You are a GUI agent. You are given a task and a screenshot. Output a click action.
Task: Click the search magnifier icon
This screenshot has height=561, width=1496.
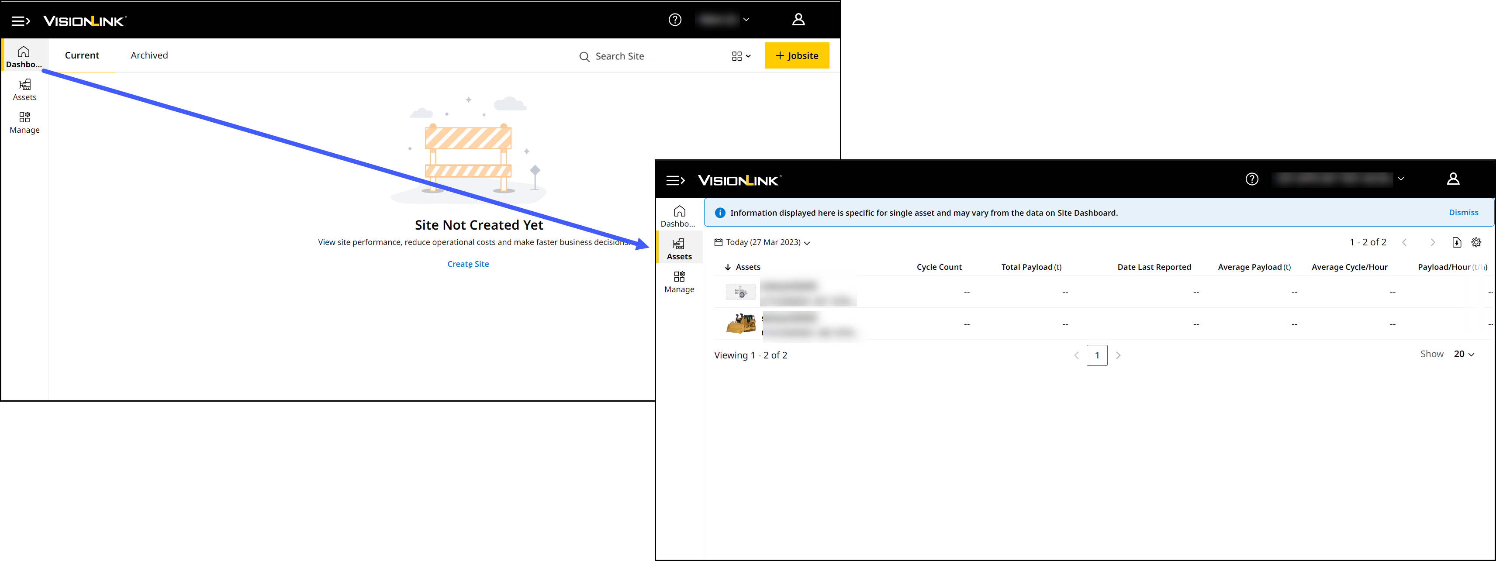coord(584,57)
